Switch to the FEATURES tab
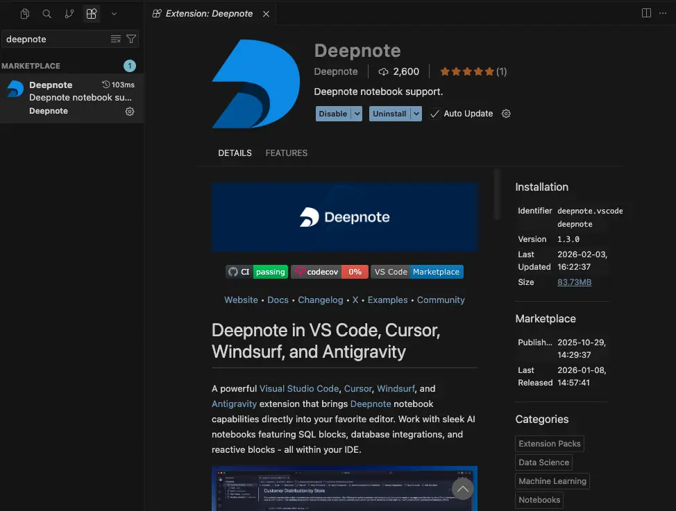The width and height of the screenshot is (676, 511). (x=286, y=153)
